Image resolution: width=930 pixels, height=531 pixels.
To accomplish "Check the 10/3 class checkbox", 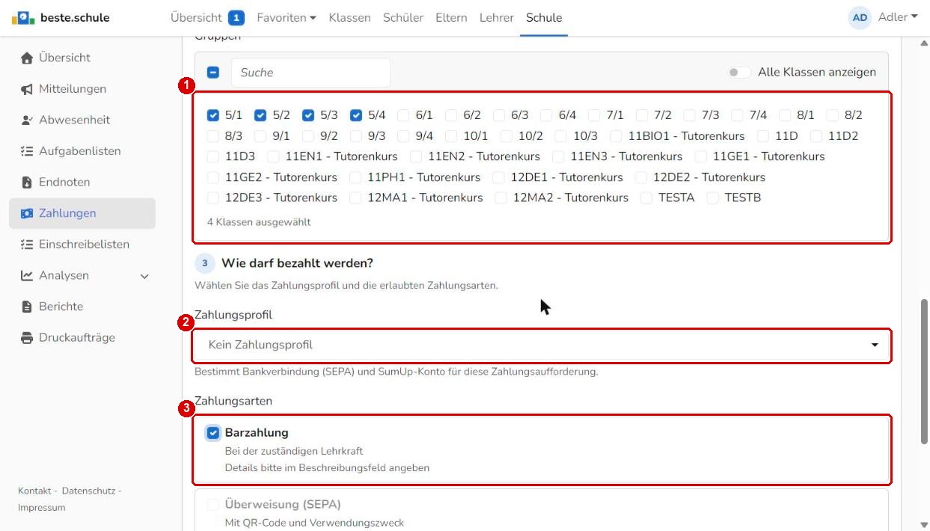I will [561, 136].
